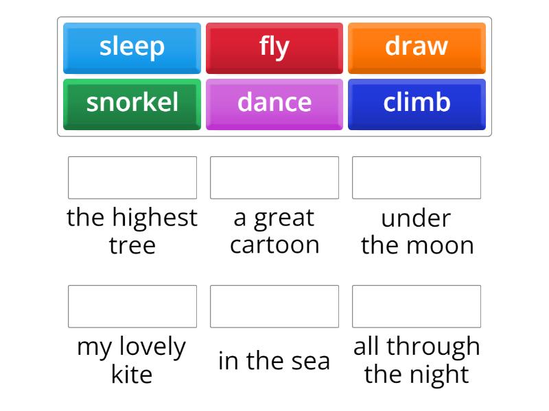Select the answer box above 'a great cartoon'
The image size is (549, 411).
coord(274,177)
